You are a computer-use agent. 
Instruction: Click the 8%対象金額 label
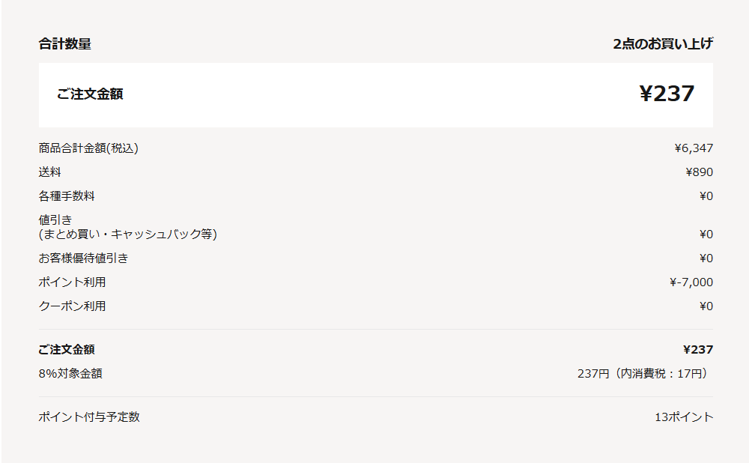(x=70, y=374)
